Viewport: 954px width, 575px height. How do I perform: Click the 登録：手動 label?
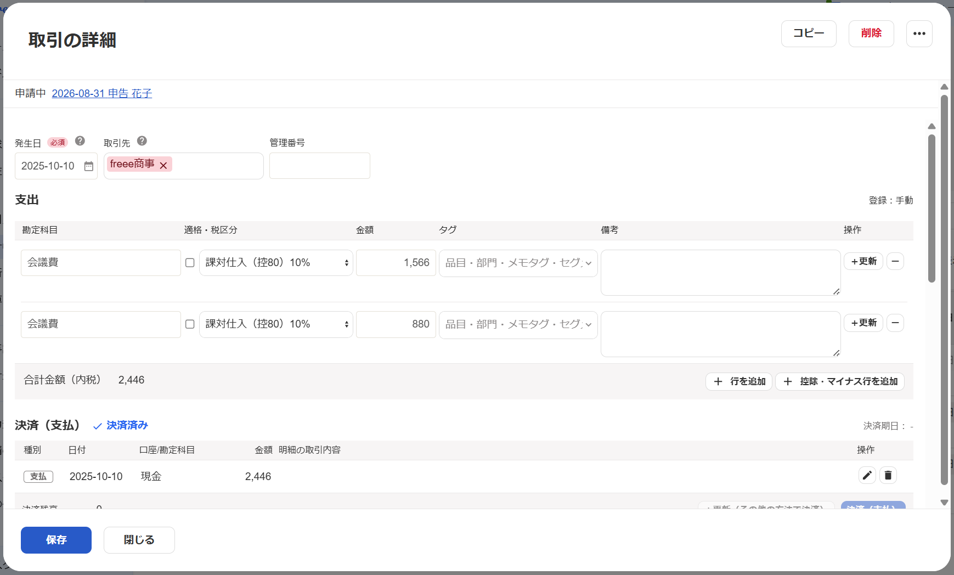(x=891, y=200)
